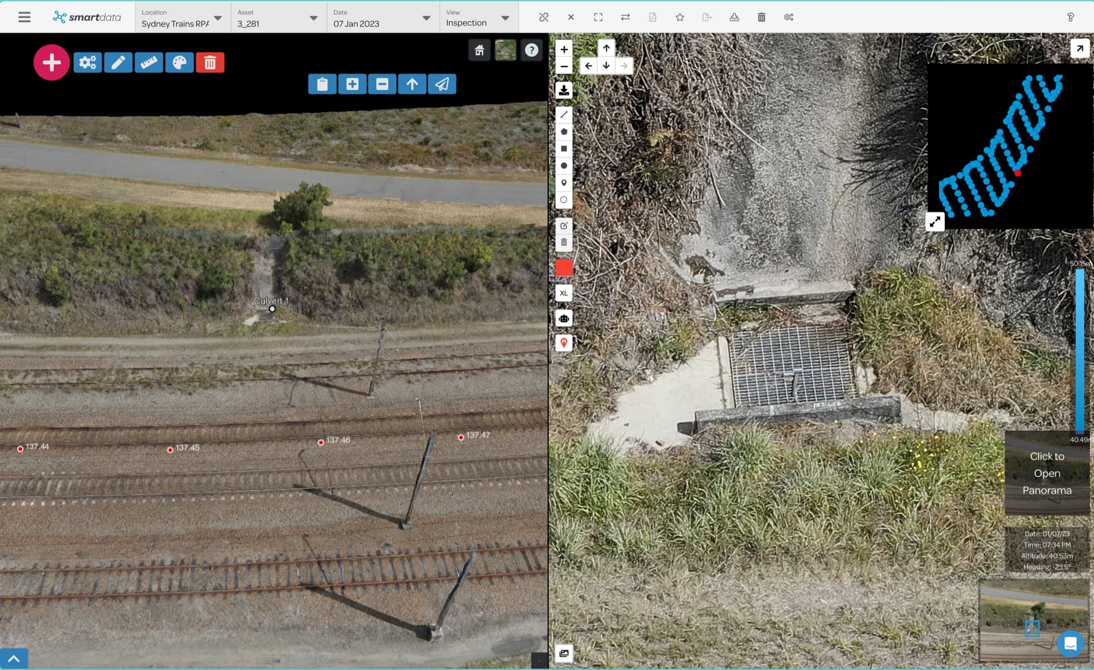This screenshot has width=1094, height=670.
Task: Click the blue minus-square button
Action: pyautogui.click(x=382, y=84)
